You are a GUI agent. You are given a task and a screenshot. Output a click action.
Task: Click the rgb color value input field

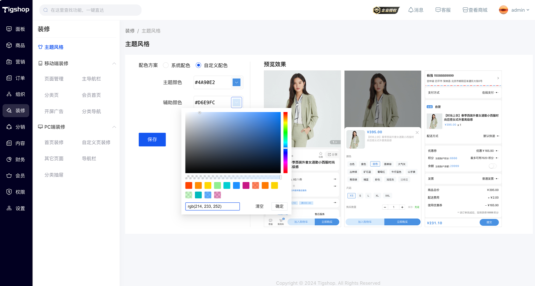[x=212, y=206]
